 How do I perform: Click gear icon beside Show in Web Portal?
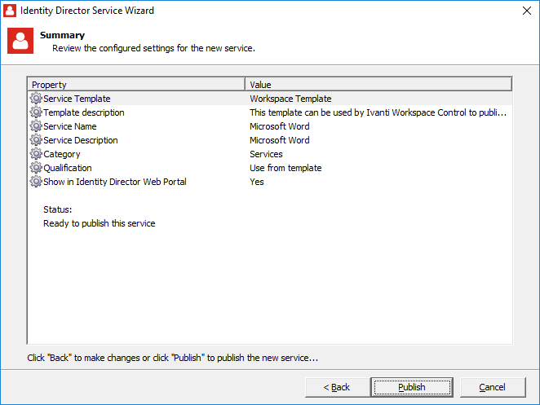[x=36, y=182]
